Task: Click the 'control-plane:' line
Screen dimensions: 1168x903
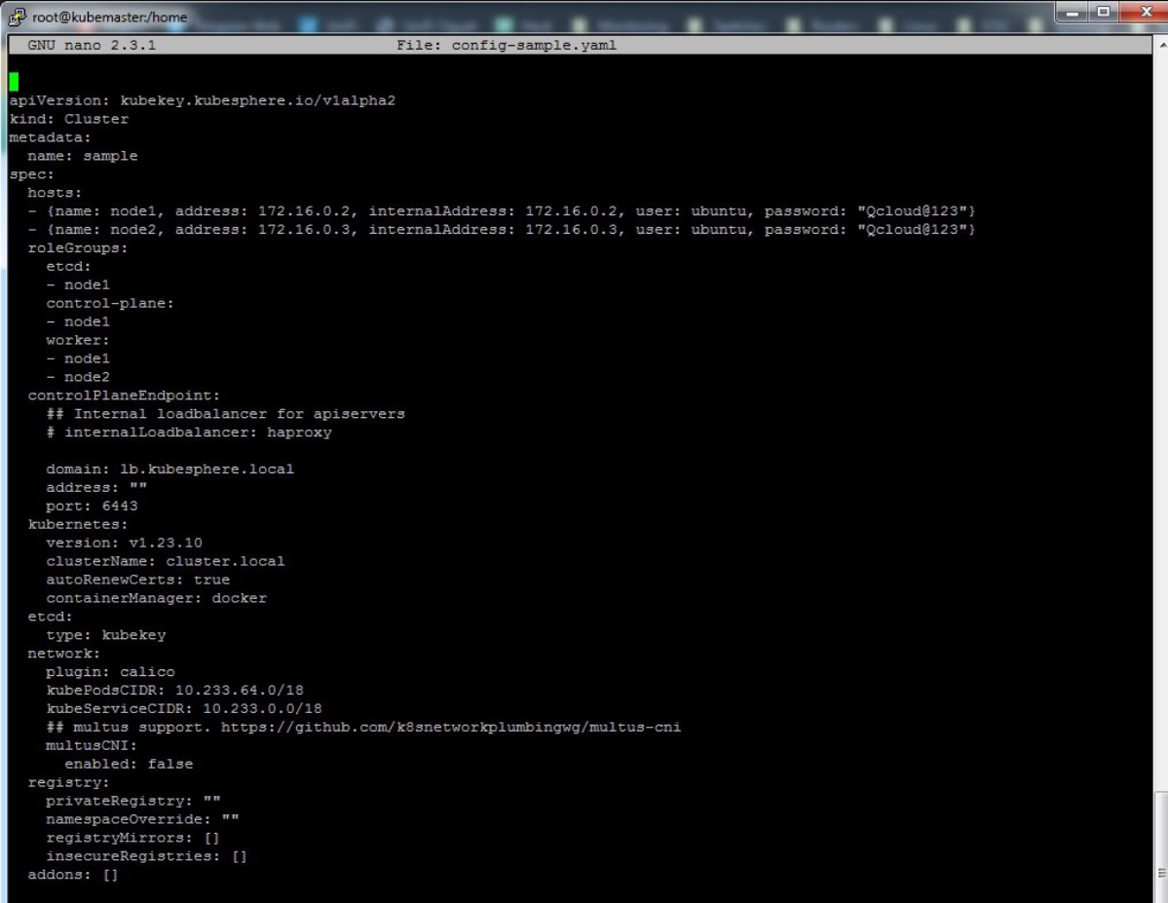Action: (109, 303)
